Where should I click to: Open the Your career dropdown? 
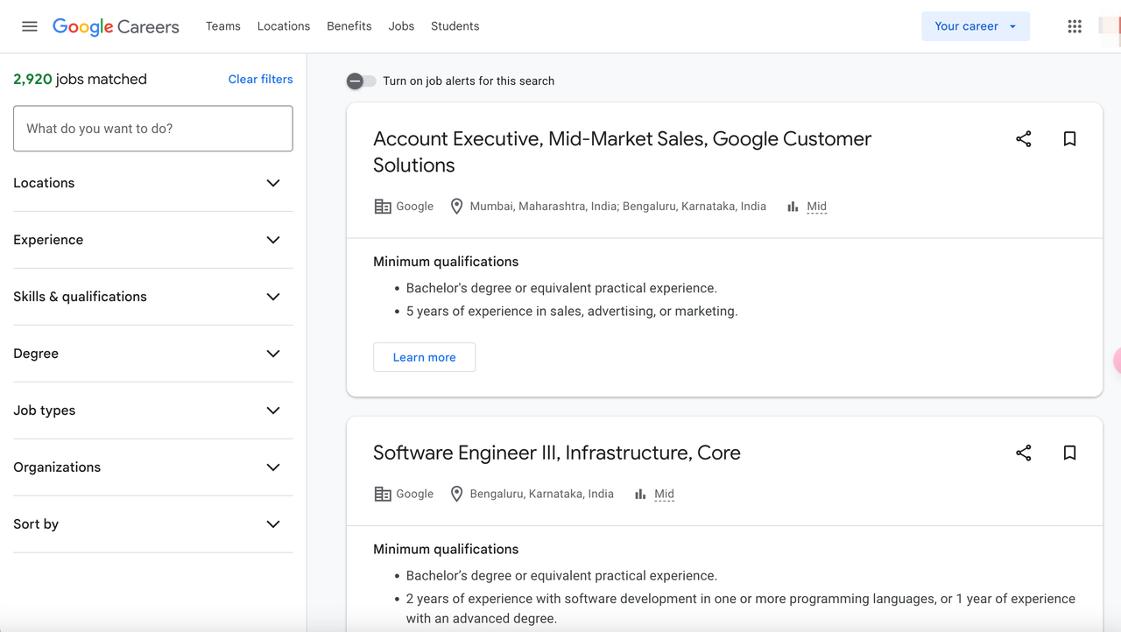pos(976,26)
